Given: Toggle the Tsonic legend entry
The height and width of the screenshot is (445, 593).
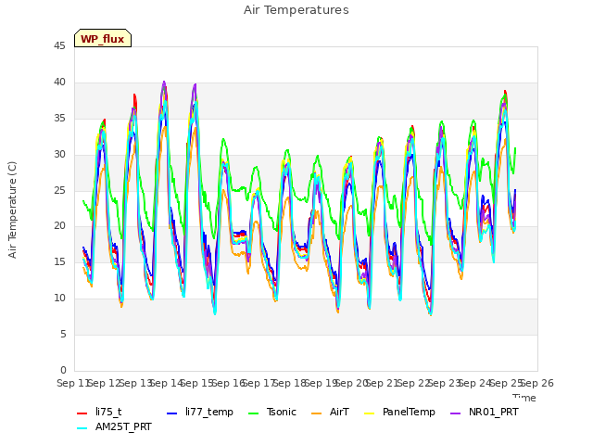Looking at the screenshot, I should pyautogui.click(x=272, y=412).
